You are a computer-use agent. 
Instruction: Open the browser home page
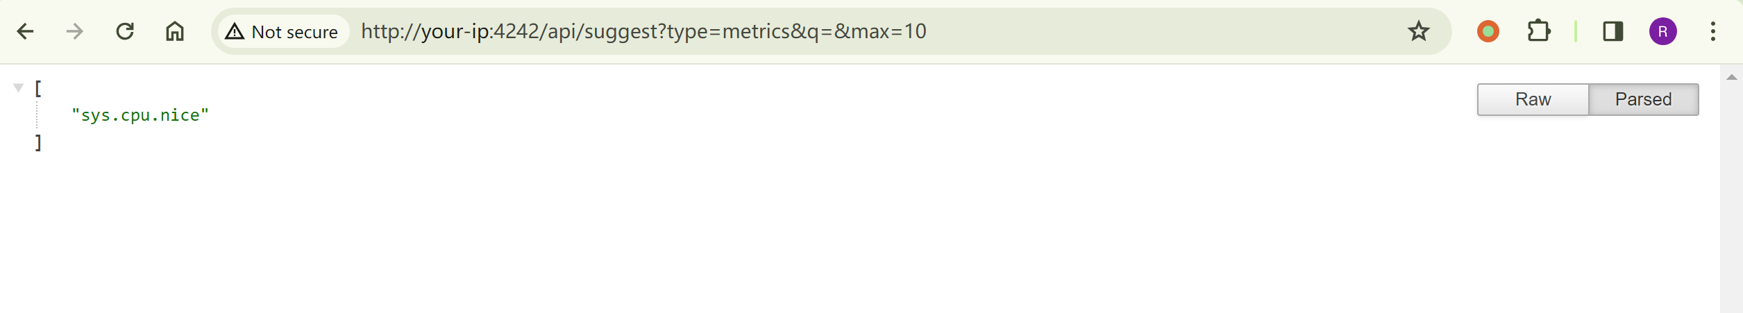point(175,31)
